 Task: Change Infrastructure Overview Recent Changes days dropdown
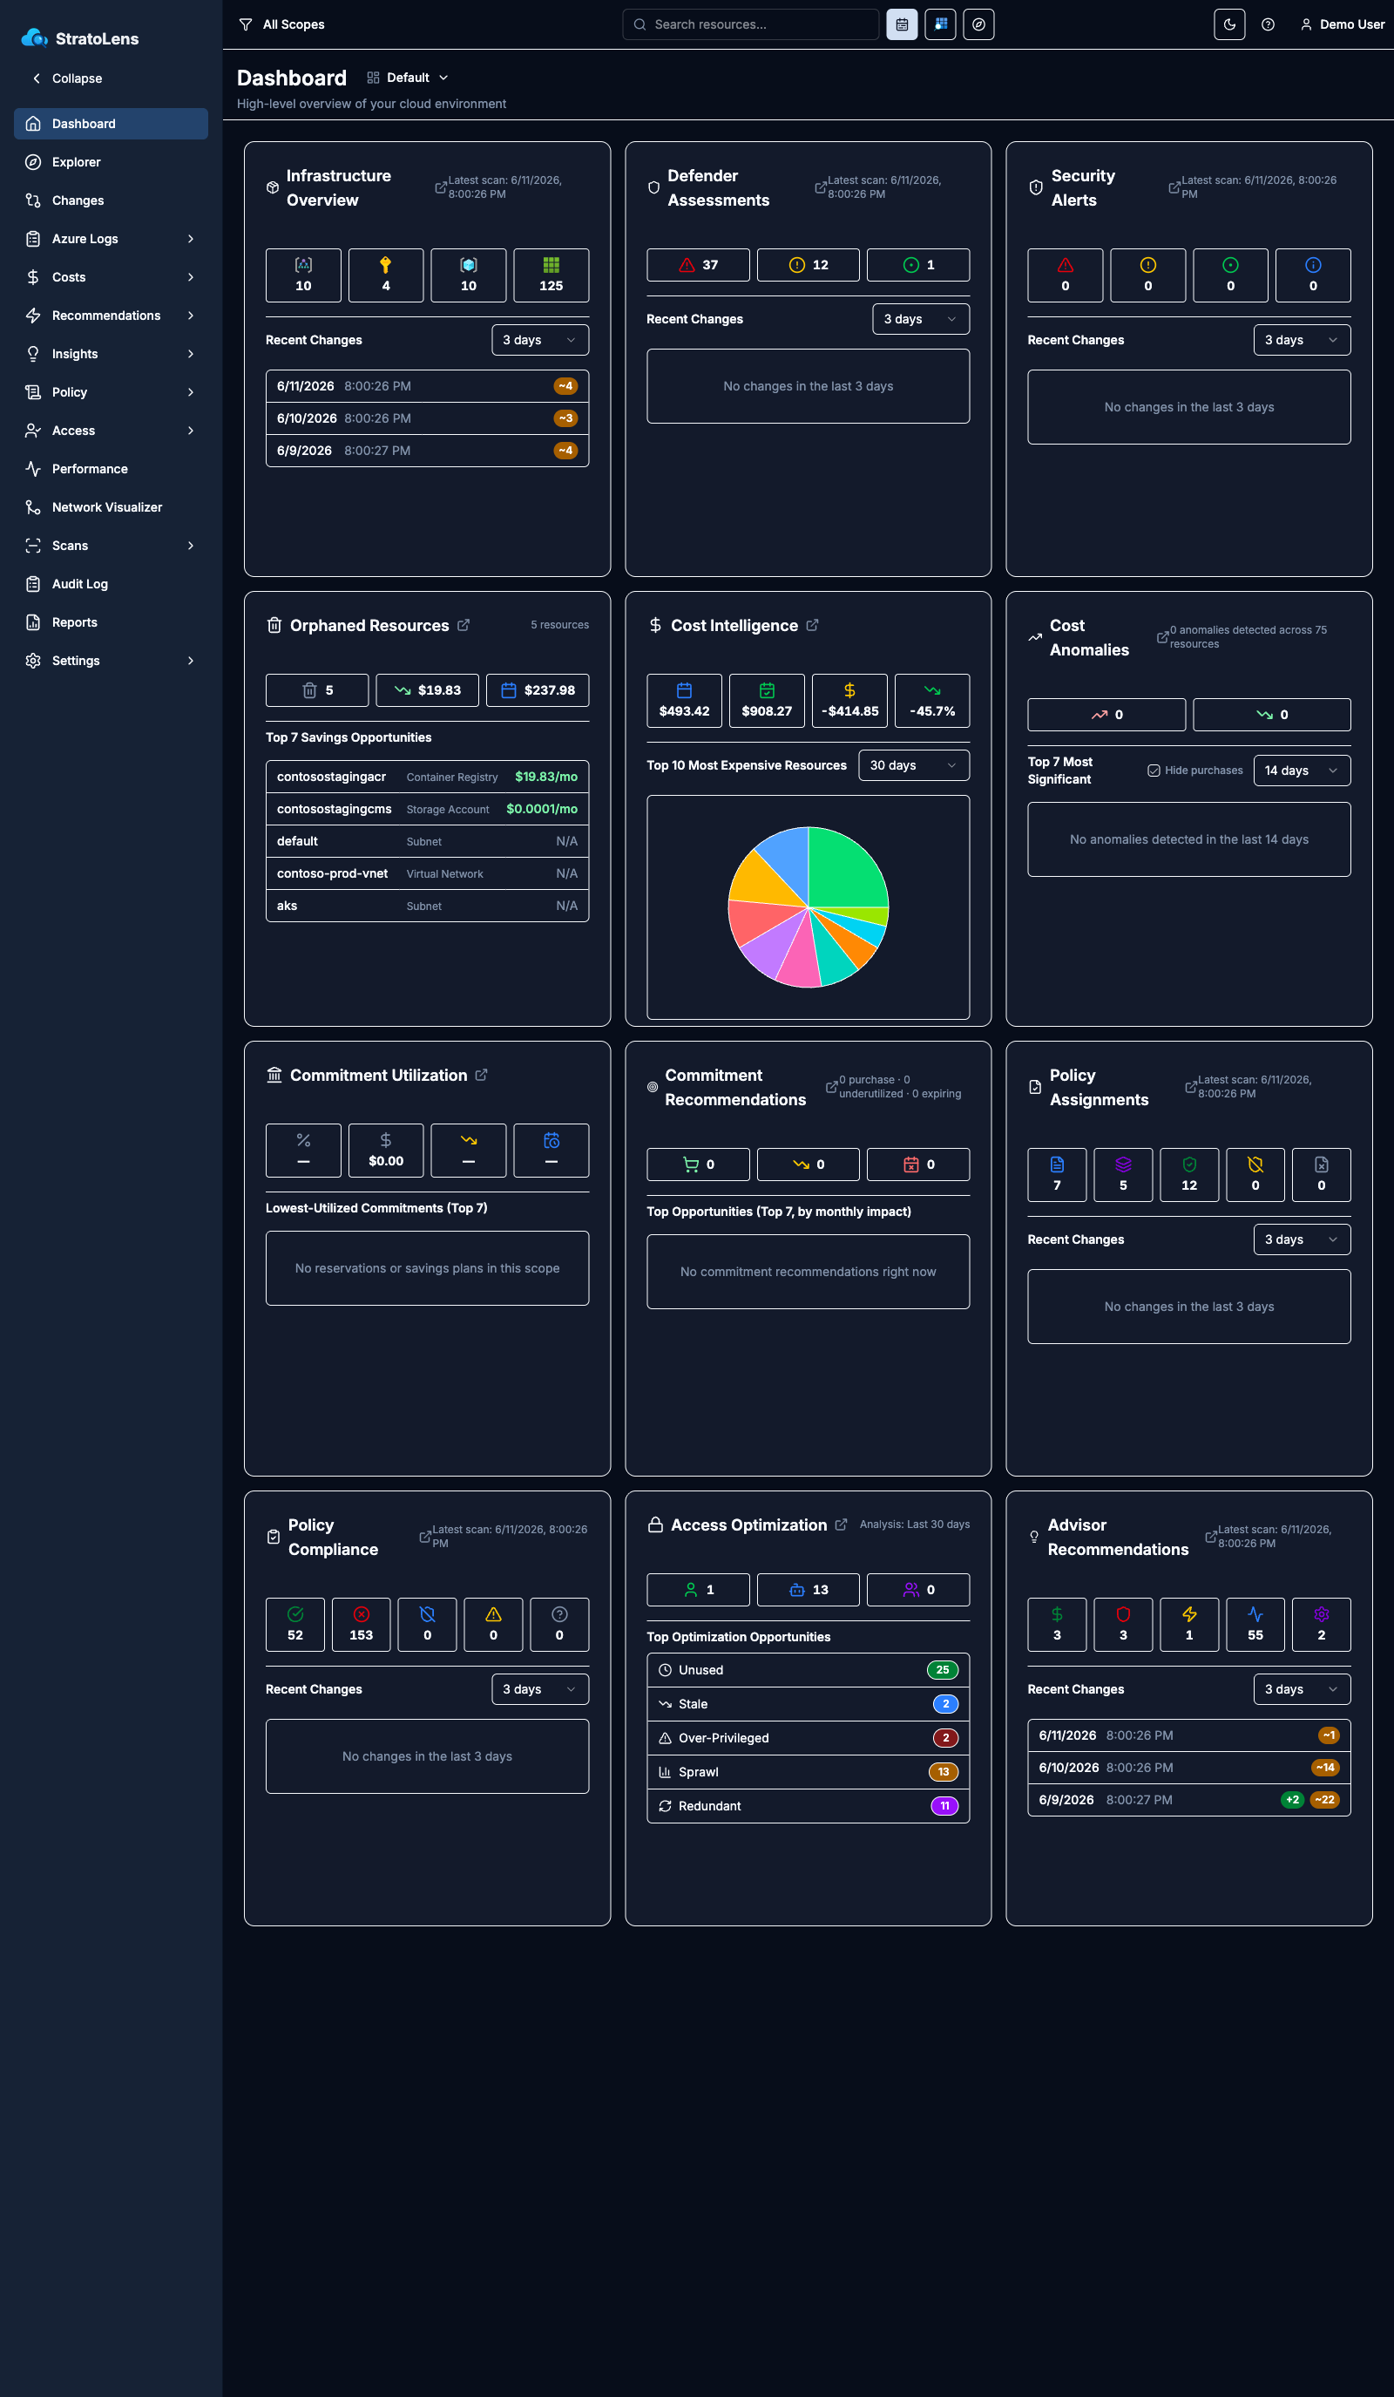point(540,341)
